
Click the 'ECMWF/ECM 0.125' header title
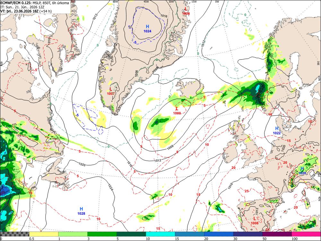point(16,3)
